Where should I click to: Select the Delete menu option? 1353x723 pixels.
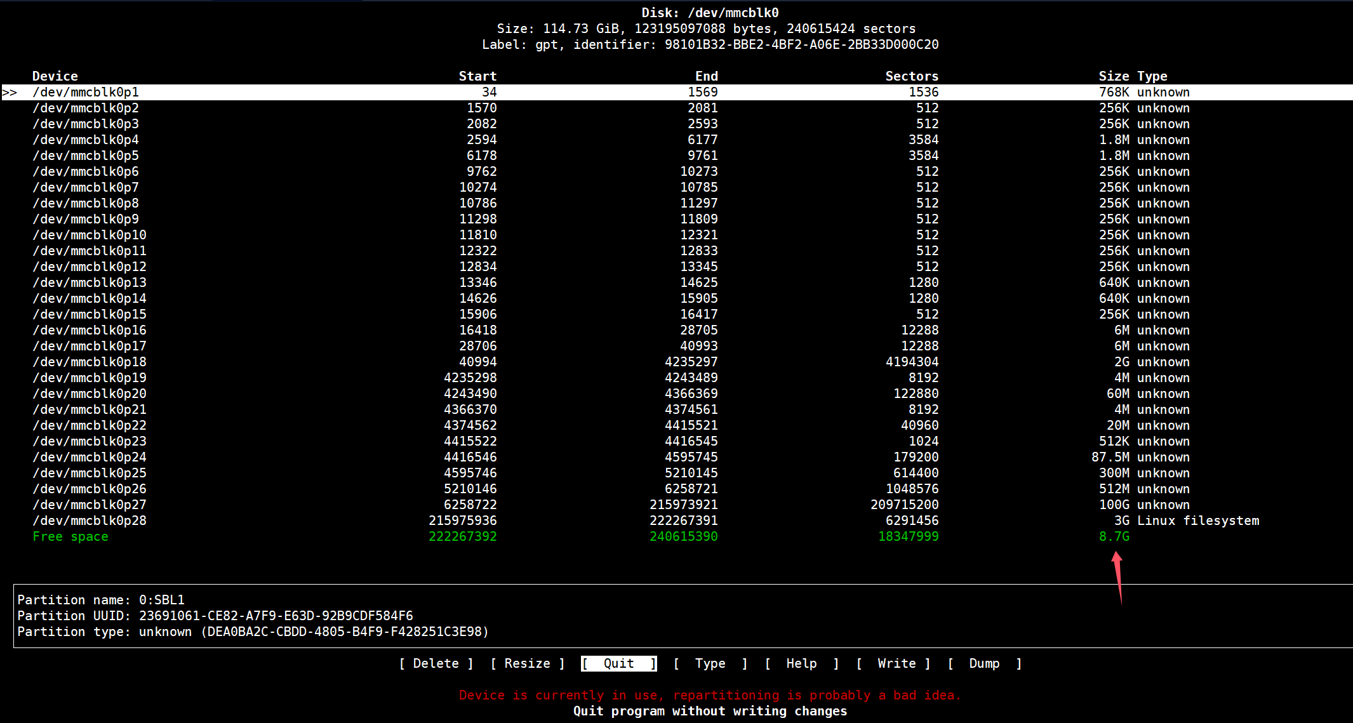tap(436, 663)
